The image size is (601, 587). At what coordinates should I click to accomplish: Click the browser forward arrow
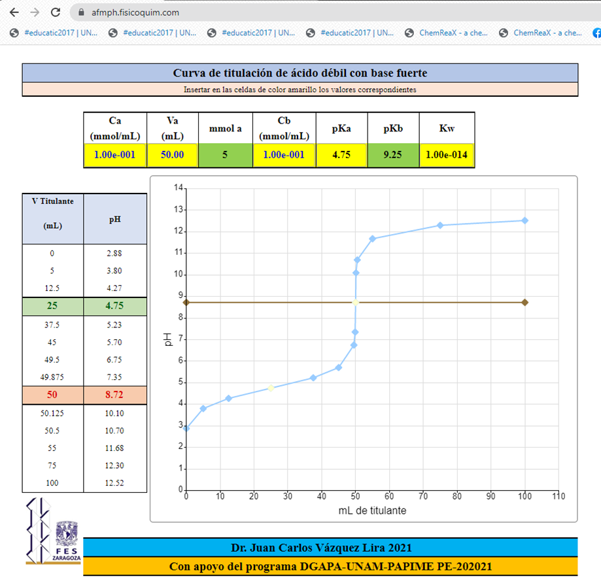[x=35, y=12]
